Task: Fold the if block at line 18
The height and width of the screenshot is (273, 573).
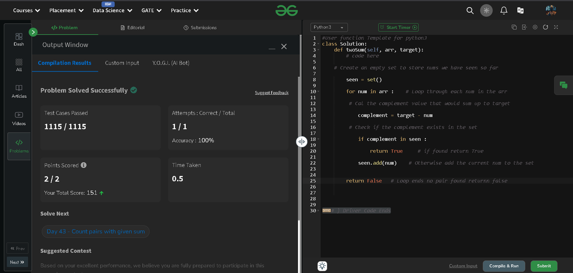Action: pos(319,139)
